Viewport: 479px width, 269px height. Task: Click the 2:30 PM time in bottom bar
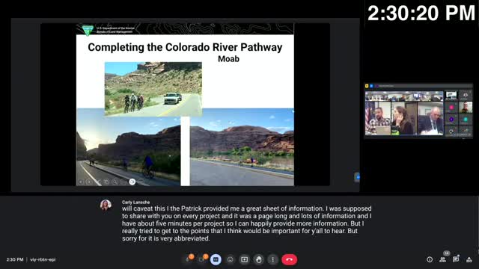click(x=15, y=259)
